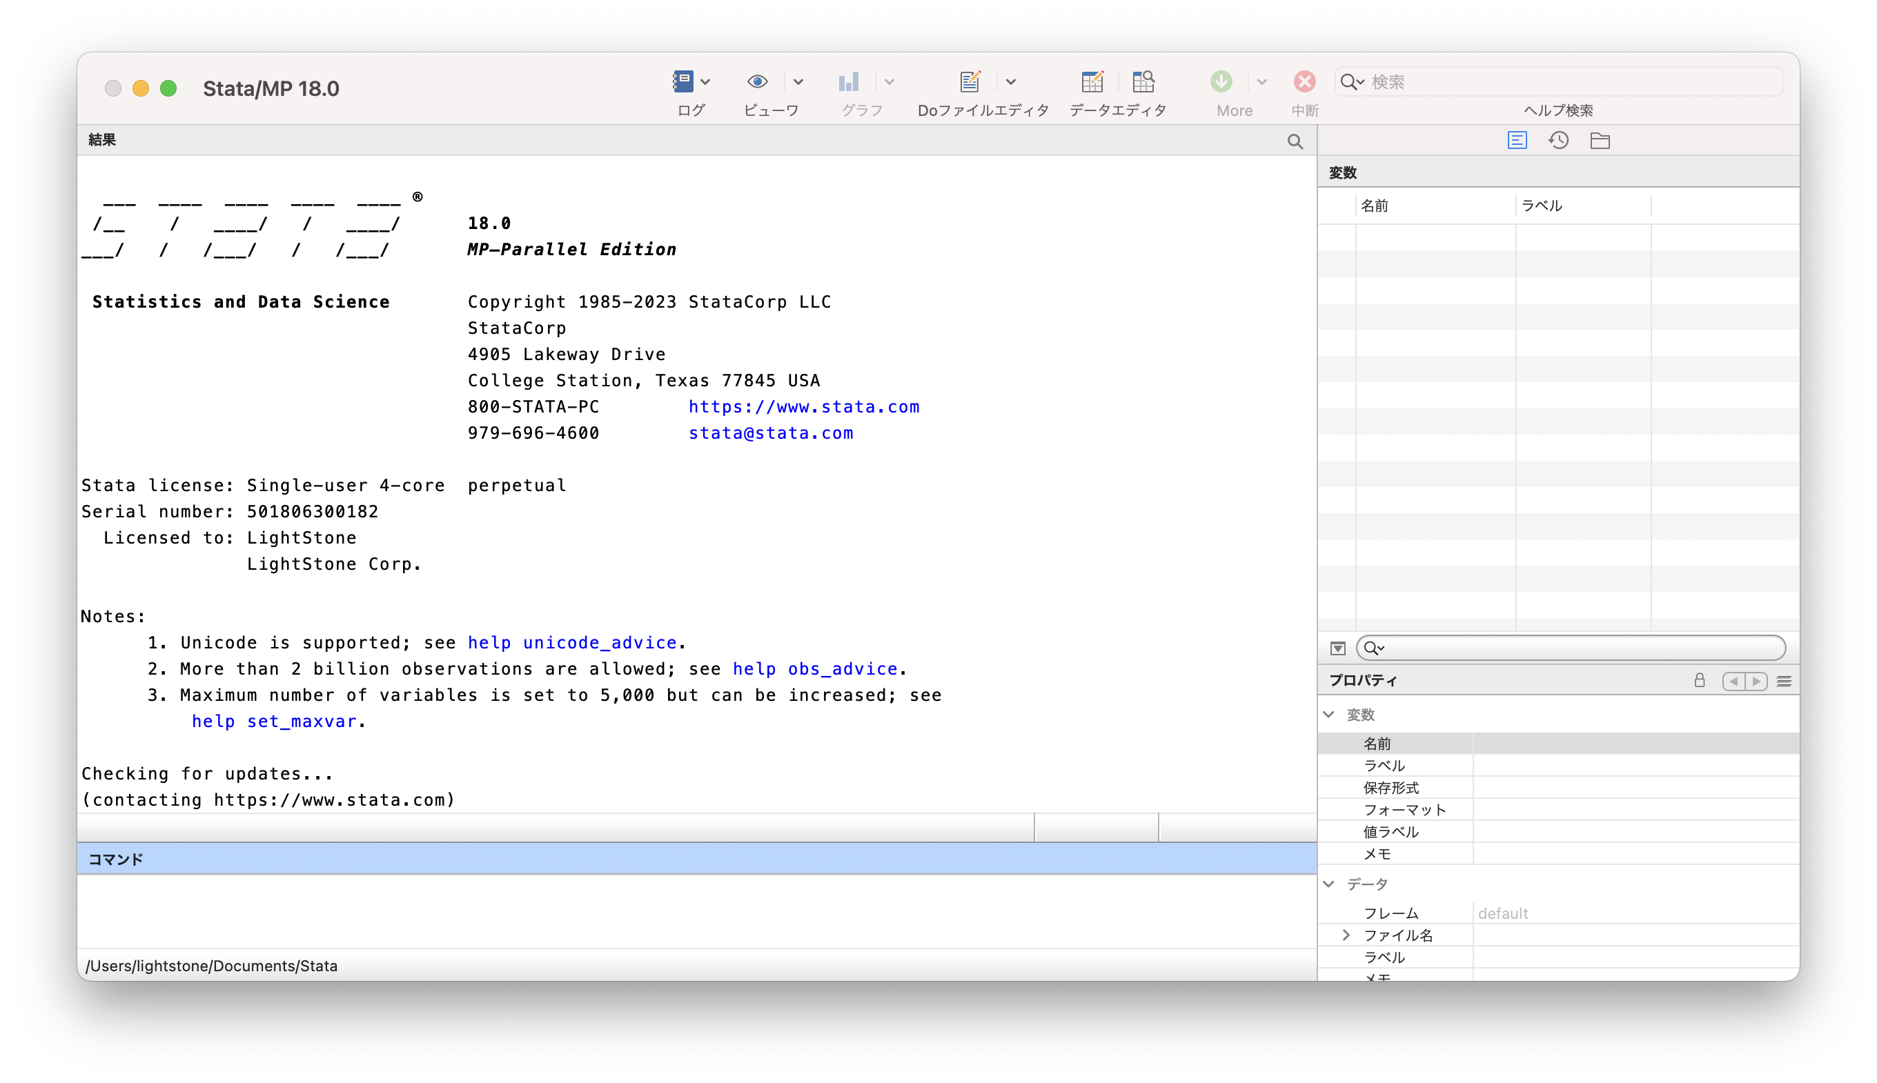
Task: Focus the help search field
Action: click(1559, 82)
